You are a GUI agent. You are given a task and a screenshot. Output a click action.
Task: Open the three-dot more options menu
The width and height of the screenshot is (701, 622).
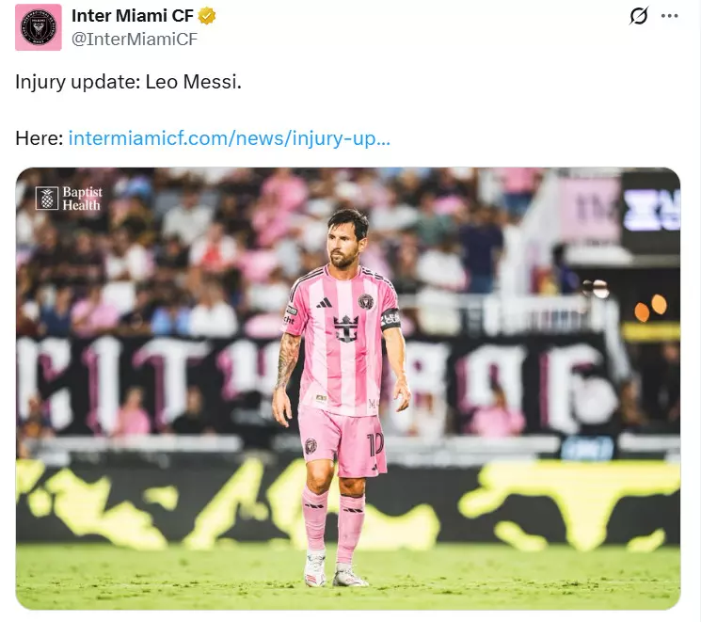[x=669, y=16]
